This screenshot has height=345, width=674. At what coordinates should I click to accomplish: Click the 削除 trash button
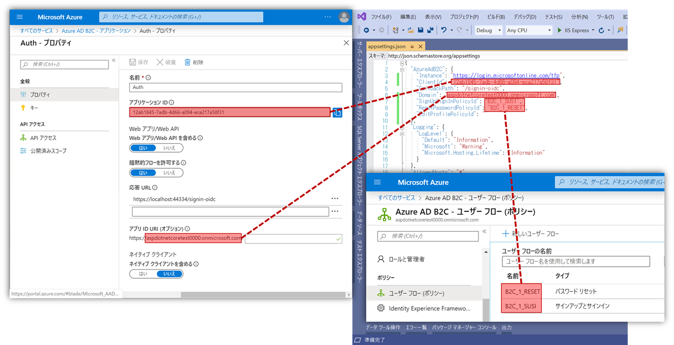pyautogui.click(x=194, y=62)
